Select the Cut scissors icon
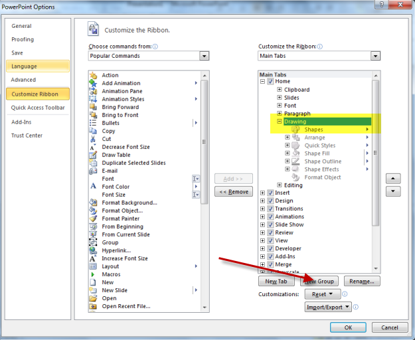The width and height of the screenshot is (415, 340). point(94,139)
